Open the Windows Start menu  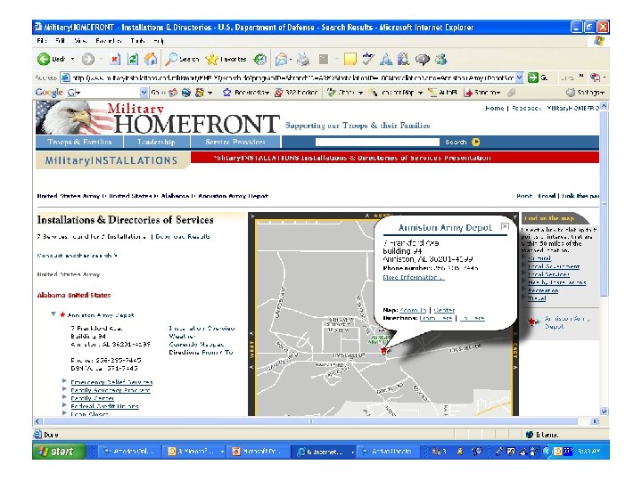[60, 451]
